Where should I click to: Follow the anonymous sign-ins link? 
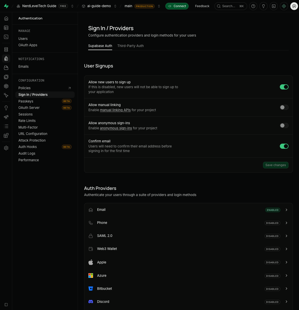coord(116,128)
